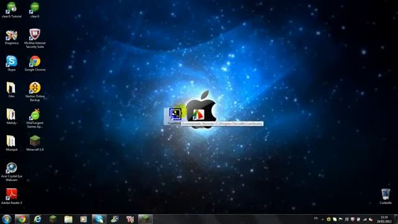Switch to Skype in the taskbar
Viewport: 398px width, 224px height.
[x=99, y=219]
